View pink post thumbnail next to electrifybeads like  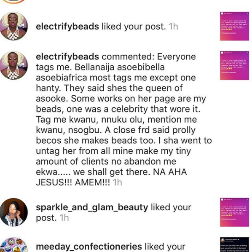(234, 26)
